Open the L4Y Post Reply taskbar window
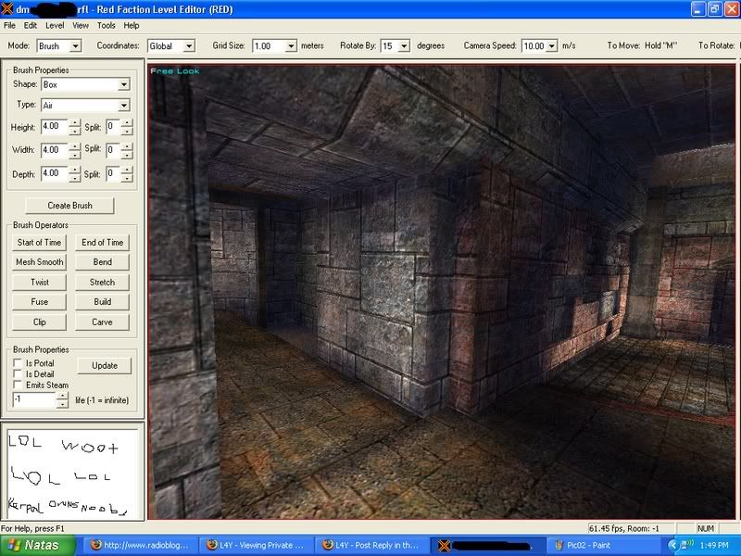The image size is (741, 556). click(372, 545)
